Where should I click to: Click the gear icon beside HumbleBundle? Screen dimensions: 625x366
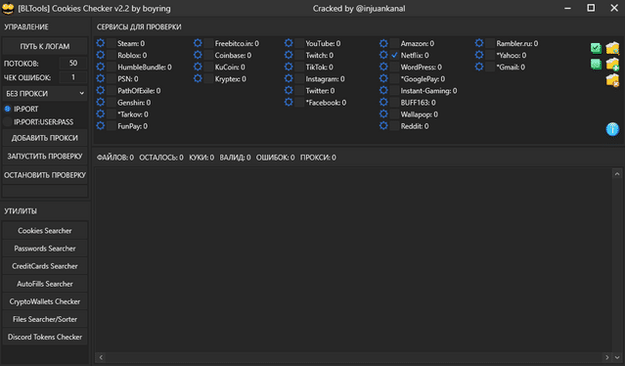pos(101,67)
